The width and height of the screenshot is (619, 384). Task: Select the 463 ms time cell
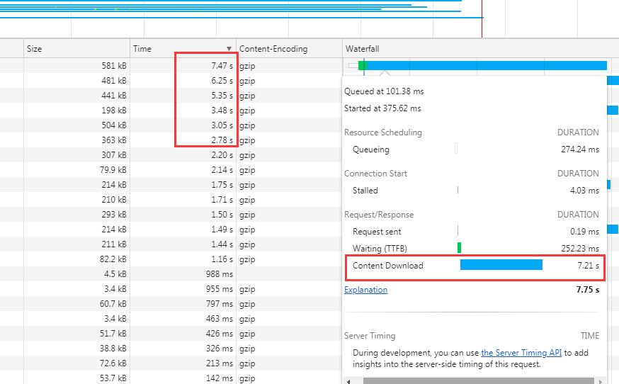pos(183,319)
